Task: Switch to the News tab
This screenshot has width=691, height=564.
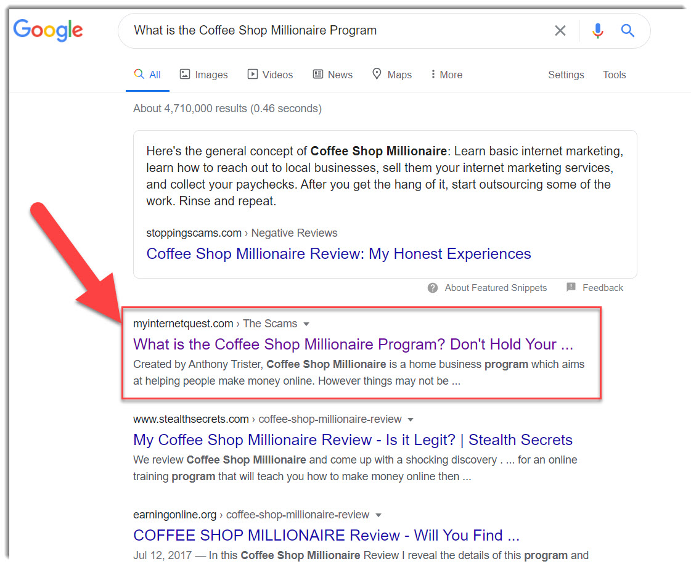Action: (x=333, y=75)
